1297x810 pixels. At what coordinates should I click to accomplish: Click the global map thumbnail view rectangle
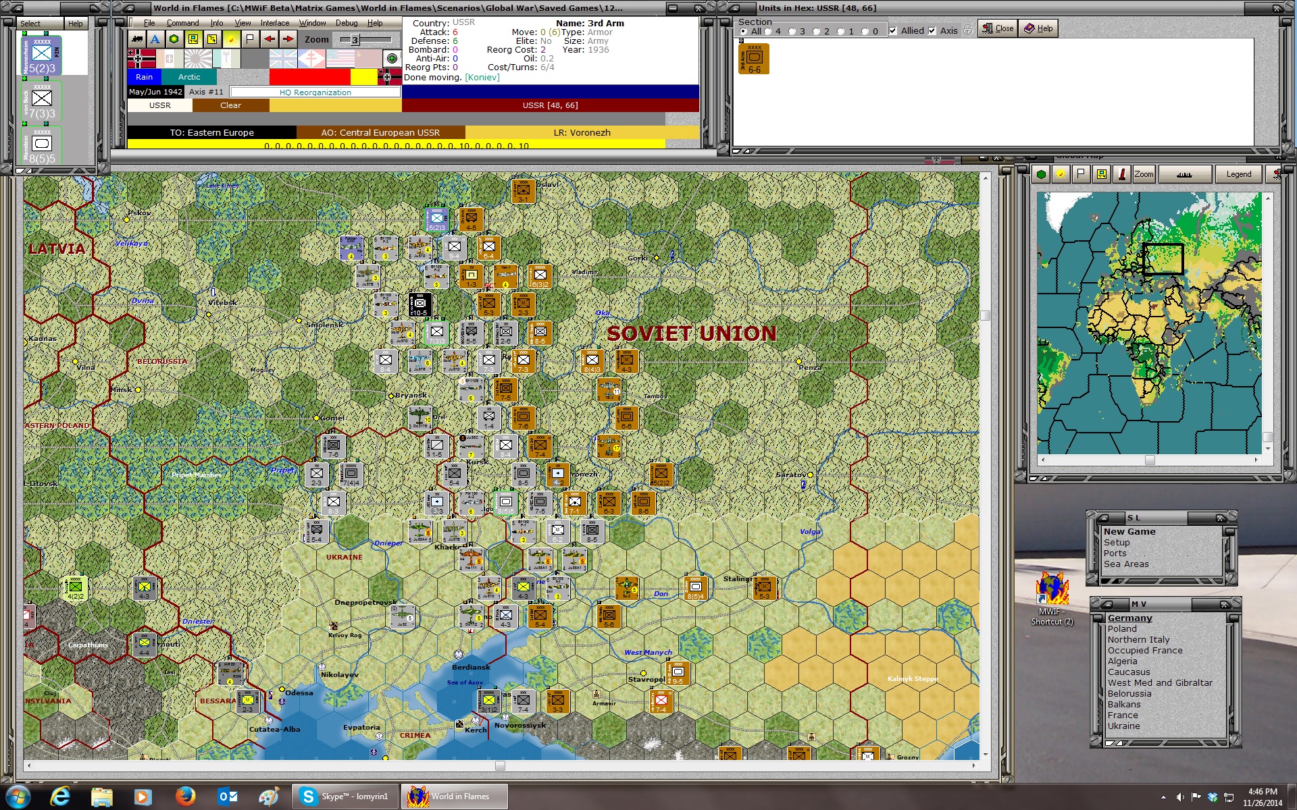point(1163,259)
